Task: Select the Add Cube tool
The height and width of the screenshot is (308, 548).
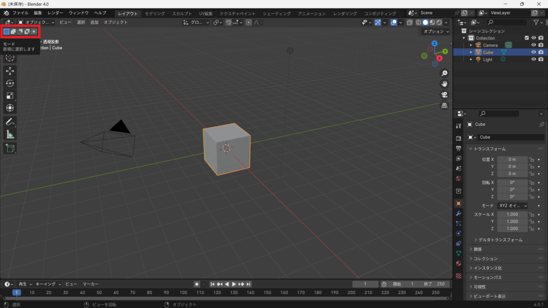Action: pyautogui.click(x=10, y=149)
